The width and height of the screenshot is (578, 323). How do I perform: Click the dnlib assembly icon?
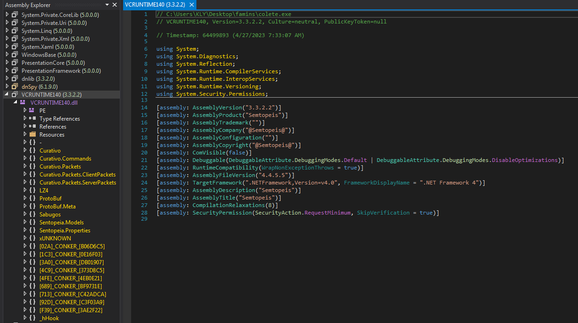15,78
